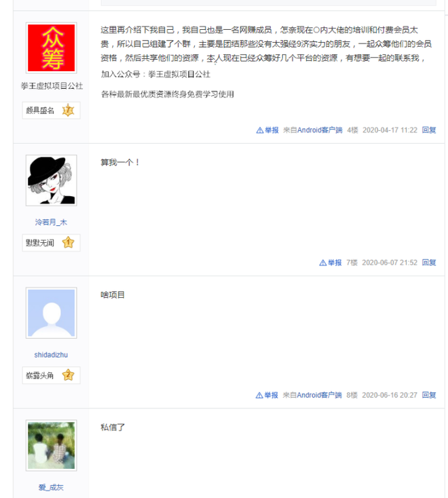Image resolution: width=448 pixels, height=498 pixels.
Task: Click Android客户端 link on 8楼 post
Action: [319, 395]
